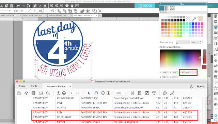Click the Search magnifier in PDF toolbar
218x124 pixels.
[x=48, y=93]
